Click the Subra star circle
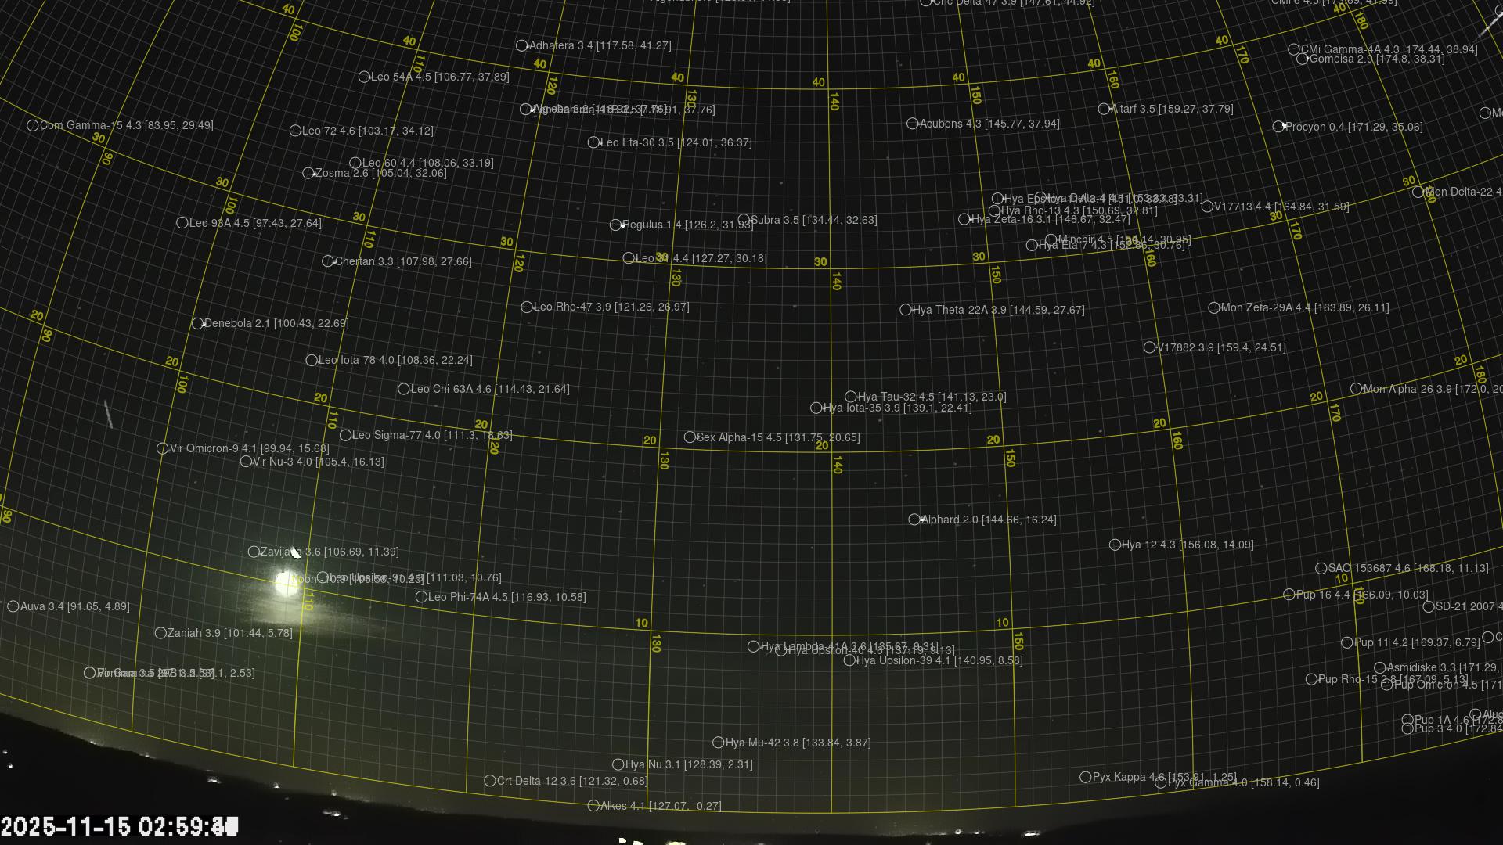Screen dimensions: 1503x845 [744, 220]
